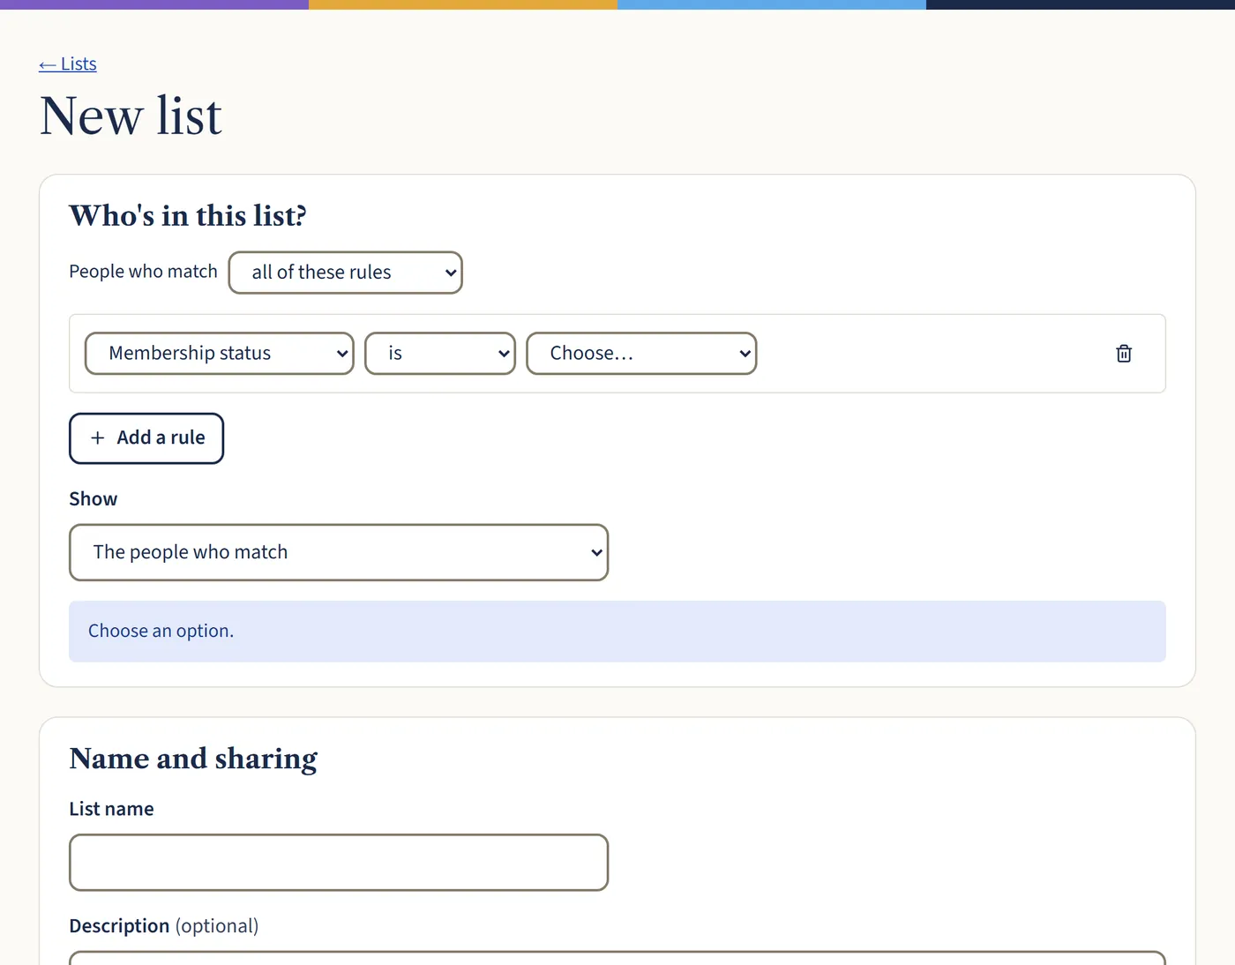Click the 'New list' page title
1235x965 pixels.
point(131,116)
